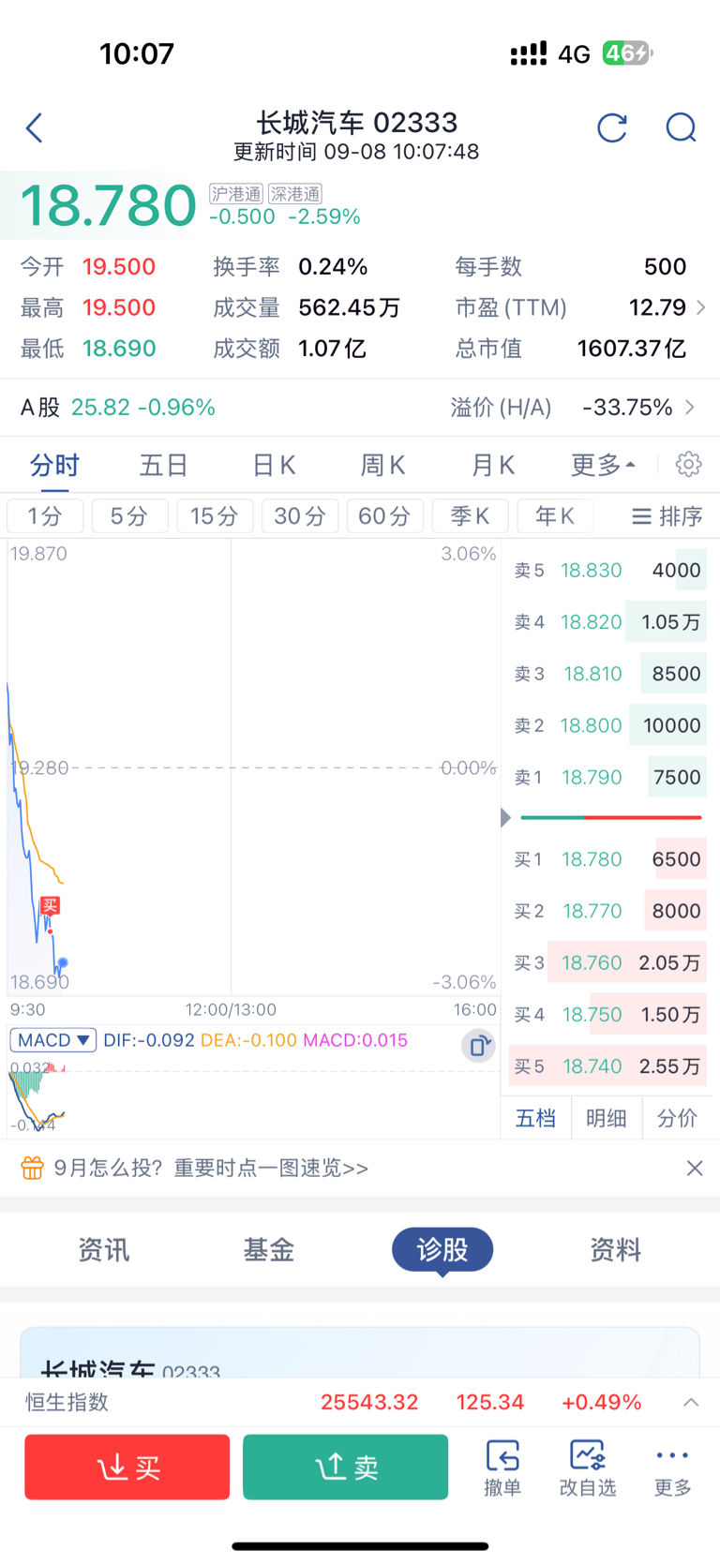720x1564 pixels.
Task: Tap the 深港通 tag
Action: coord(295,194)
